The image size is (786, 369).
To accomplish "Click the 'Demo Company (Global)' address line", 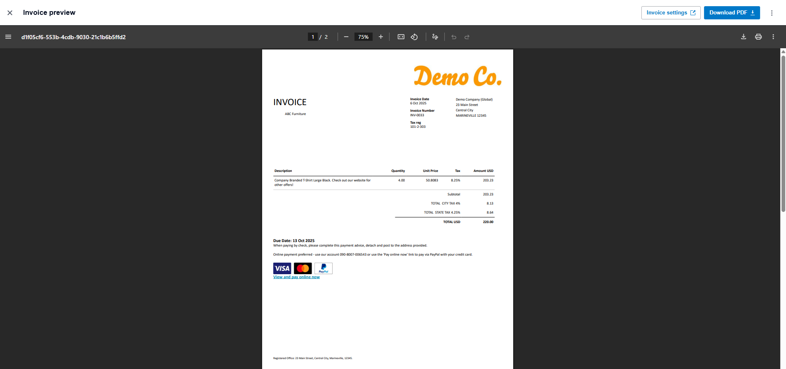I will tap(474, 99).
